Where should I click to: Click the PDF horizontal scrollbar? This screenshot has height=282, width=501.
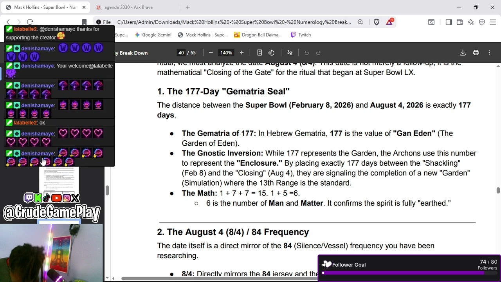click(x=219, y=278)
